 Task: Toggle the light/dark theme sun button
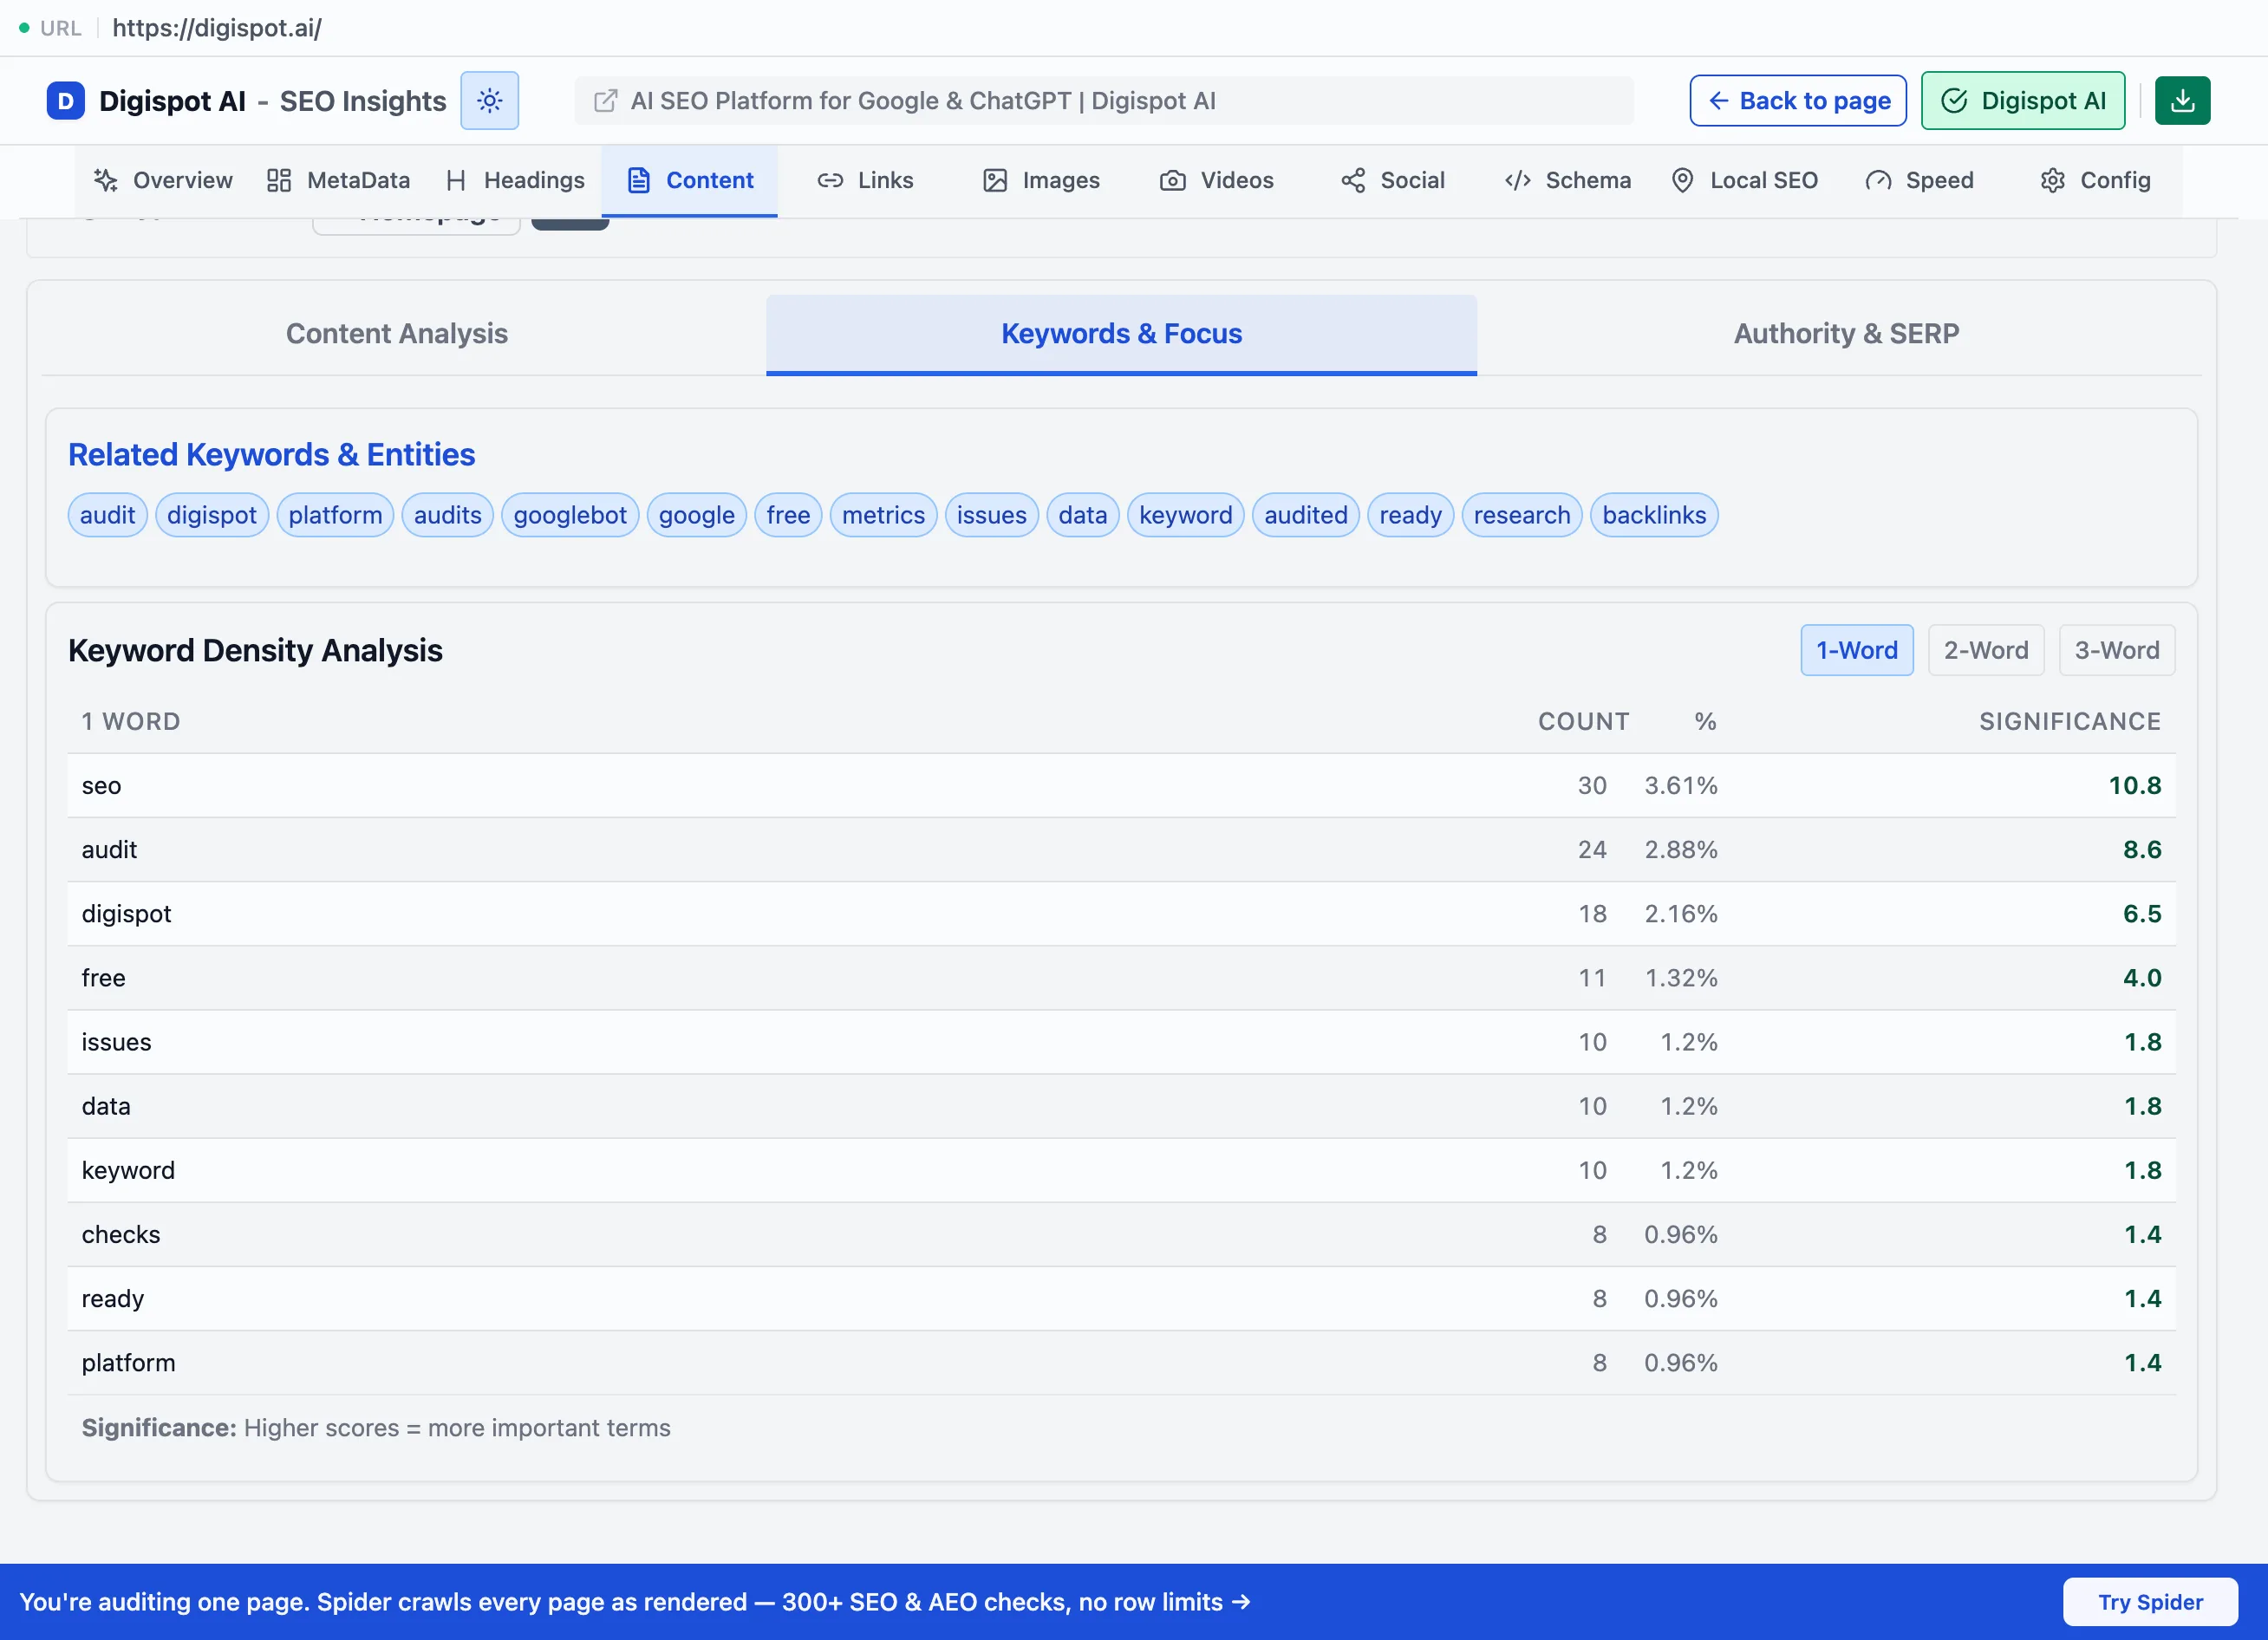point(489,101)
